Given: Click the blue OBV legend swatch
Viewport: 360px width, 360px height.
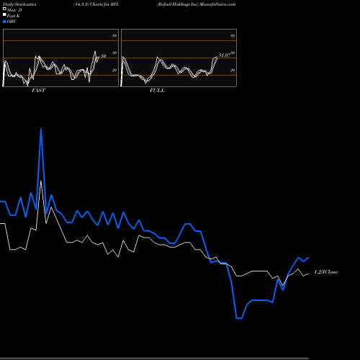Looking at the screenshot, I should pos(4,22).
